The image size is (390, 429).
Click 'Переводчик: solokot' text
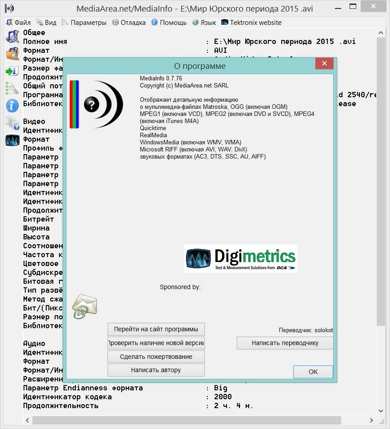(x=306, y=330)
